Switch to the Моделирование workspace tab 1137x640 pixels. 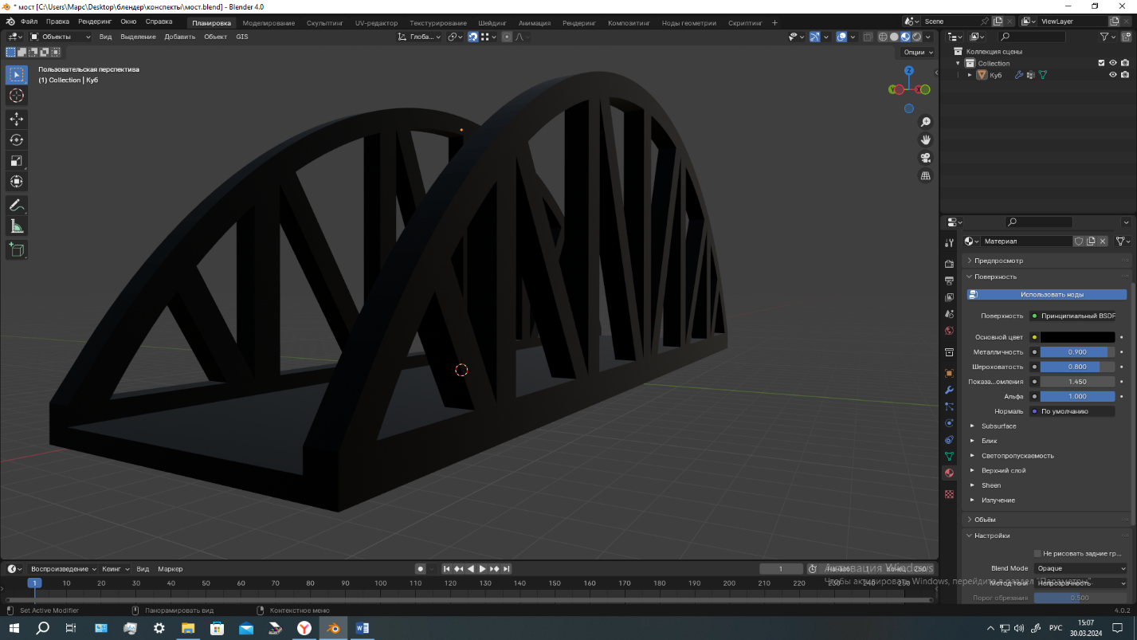tap(269, 23)
